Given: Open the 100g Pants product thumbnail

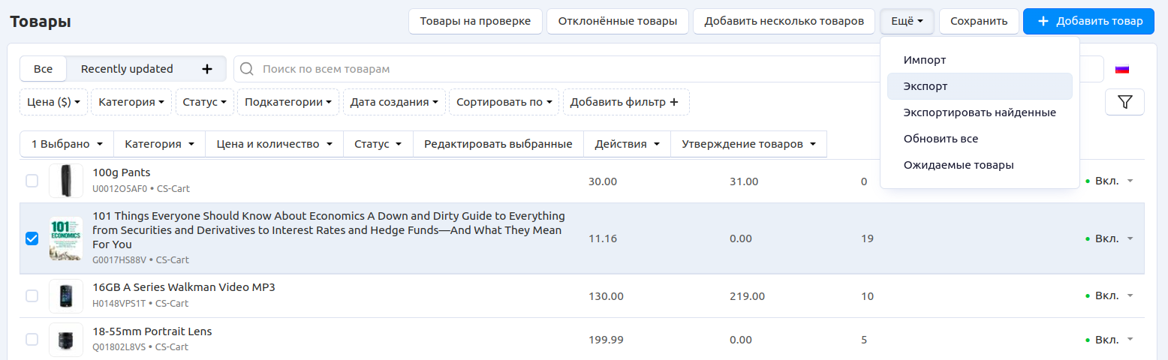Looking at the screenshot, I should coord(66,181).
